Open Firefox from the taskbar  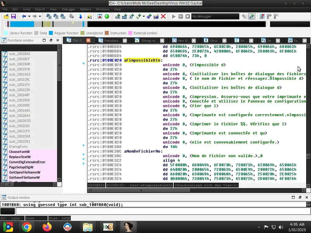(x=47, y=227)
